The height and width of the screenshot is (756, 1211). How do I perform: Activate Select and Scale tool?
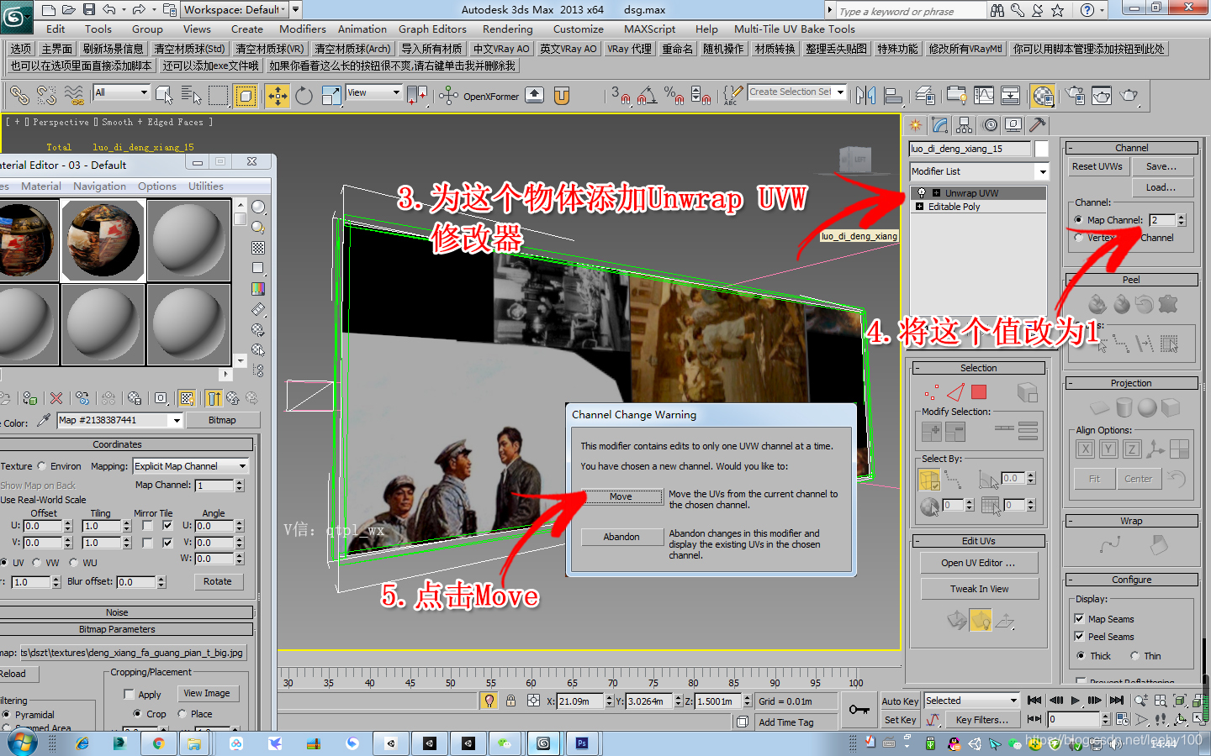[331, 96]
